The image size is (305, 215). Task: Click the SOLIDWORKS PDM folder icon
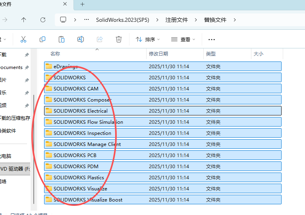click(48, 166)
